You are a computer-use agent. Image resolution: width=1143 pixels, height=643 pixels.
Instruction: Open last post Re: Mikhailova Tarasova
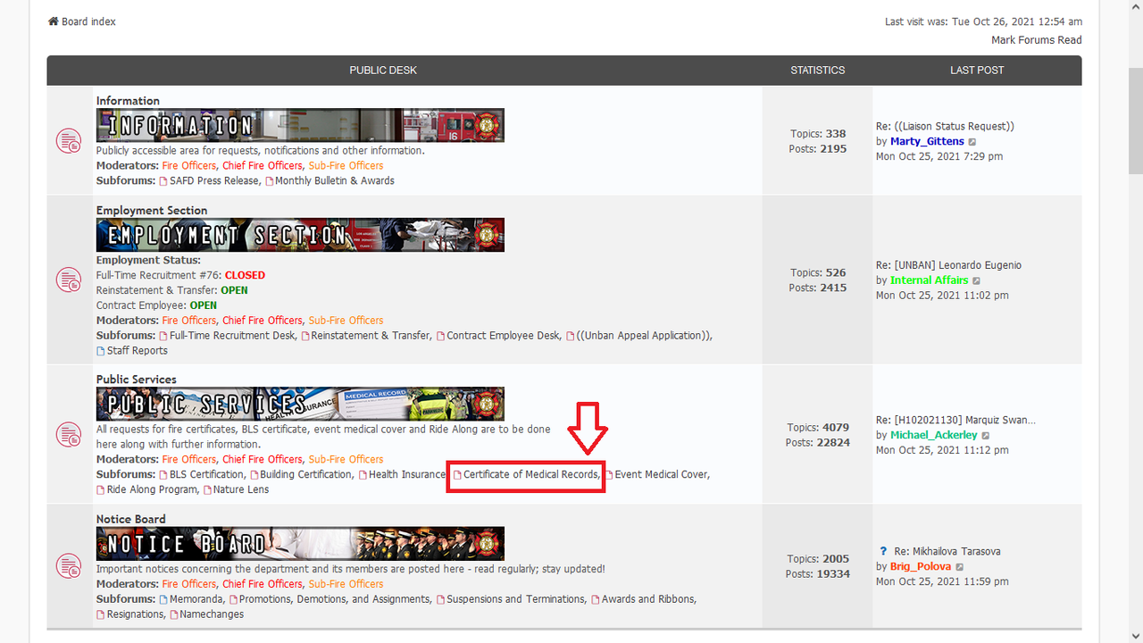(x=947, y=551)
